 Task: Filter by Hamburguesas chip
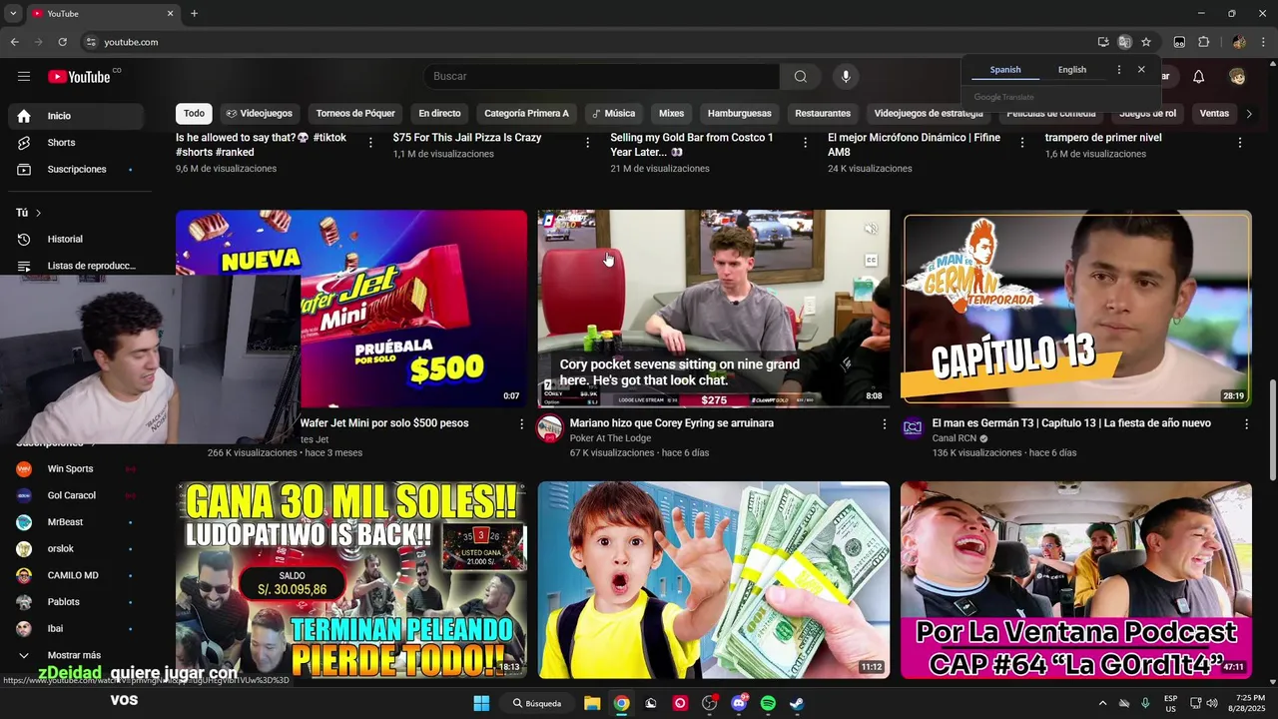[x=740, y=114]
